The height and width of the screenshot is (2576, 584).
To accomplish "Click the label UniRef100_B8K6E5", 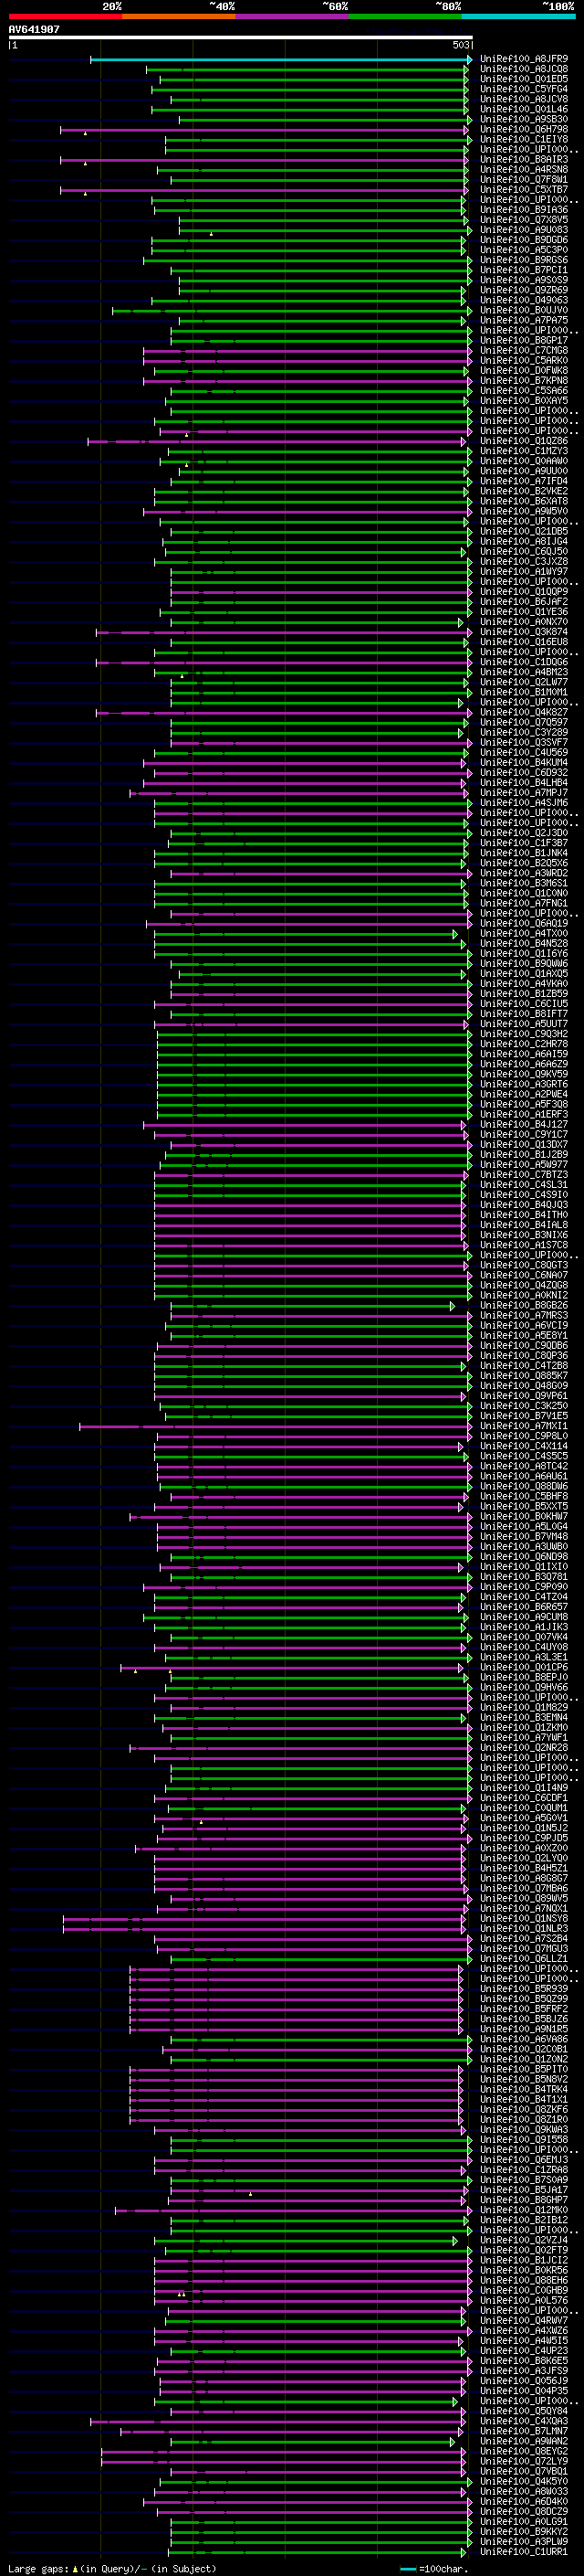I will 524,2361.
